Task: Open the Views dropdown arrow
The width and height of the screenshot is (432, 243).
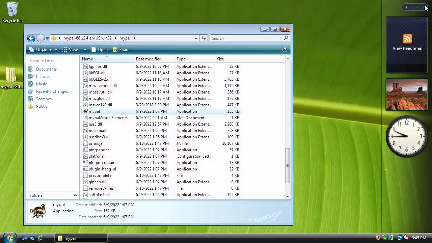Action: pos(85,50)
